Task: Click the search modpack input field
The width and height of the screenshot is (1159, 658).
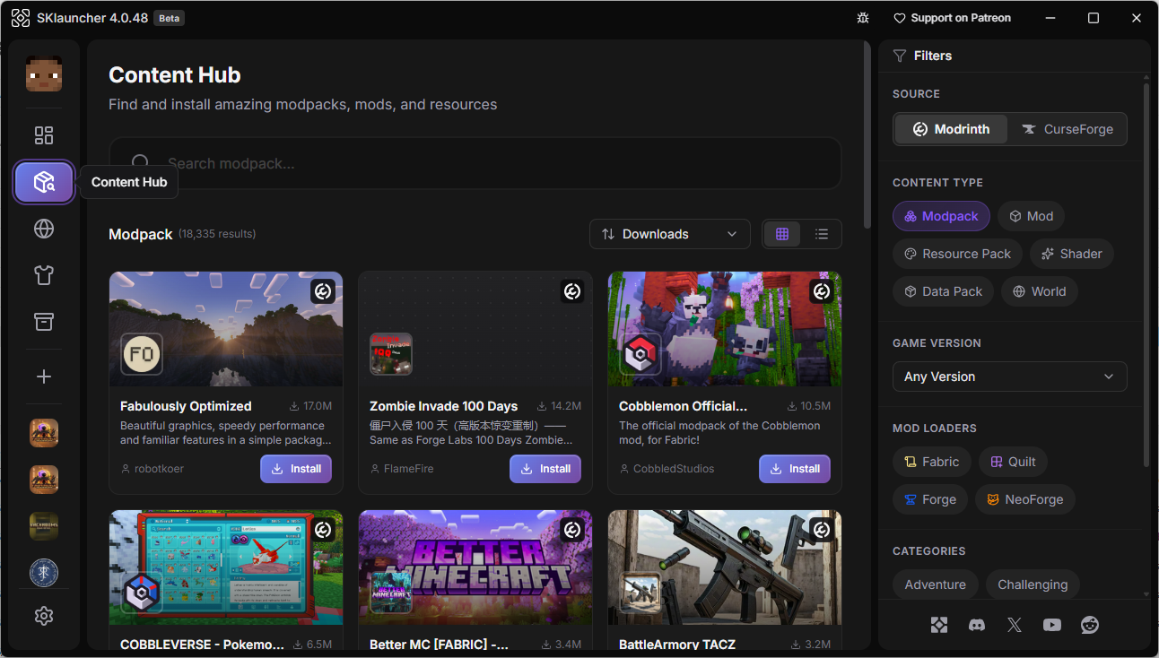Action: 475,163
